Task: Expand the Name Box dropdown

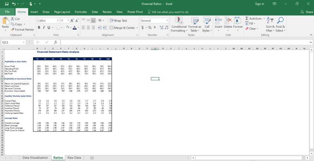Action: 24,42
